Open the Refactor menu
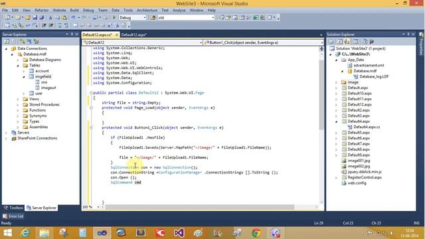Image resolution: width=425 pixels, height=239 pixels. click(41, 11)
